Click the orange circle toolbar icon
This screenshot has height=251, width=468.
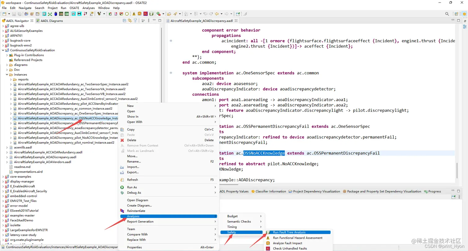point(127,14)
